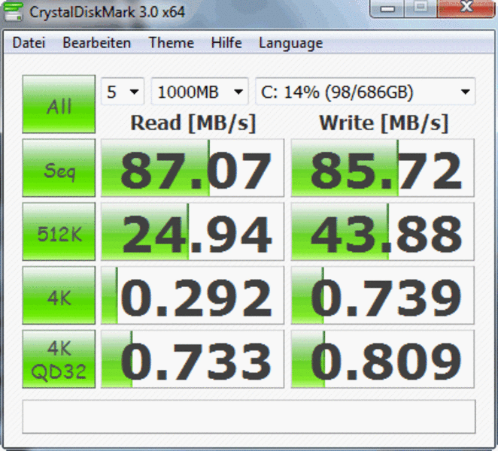Viewport: 498px width, 451px height.
Task: Click the empty comment field at bottom
Action: (249, 416)
